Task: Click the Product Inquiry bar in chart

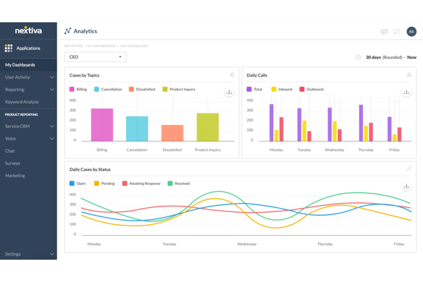Action: click(208, 127)
